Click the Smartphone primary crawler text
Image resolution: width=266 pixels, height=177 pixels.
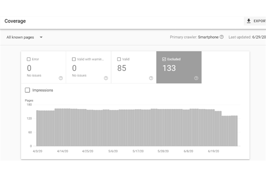click(x=208, y=37)
